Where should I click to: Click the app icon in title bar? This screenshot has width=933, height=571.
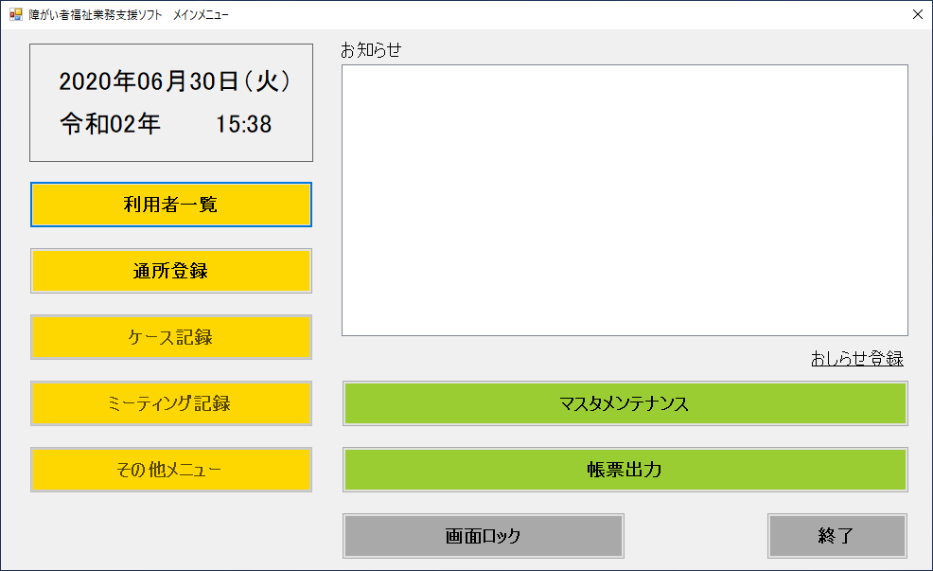(15, 14)
